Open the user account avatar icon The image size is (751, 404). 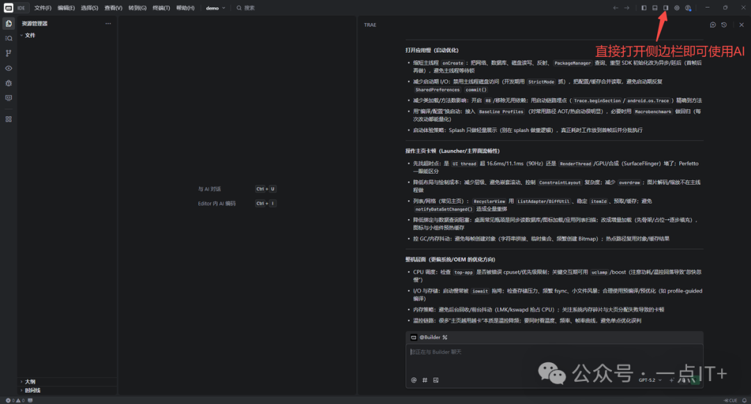688,8
